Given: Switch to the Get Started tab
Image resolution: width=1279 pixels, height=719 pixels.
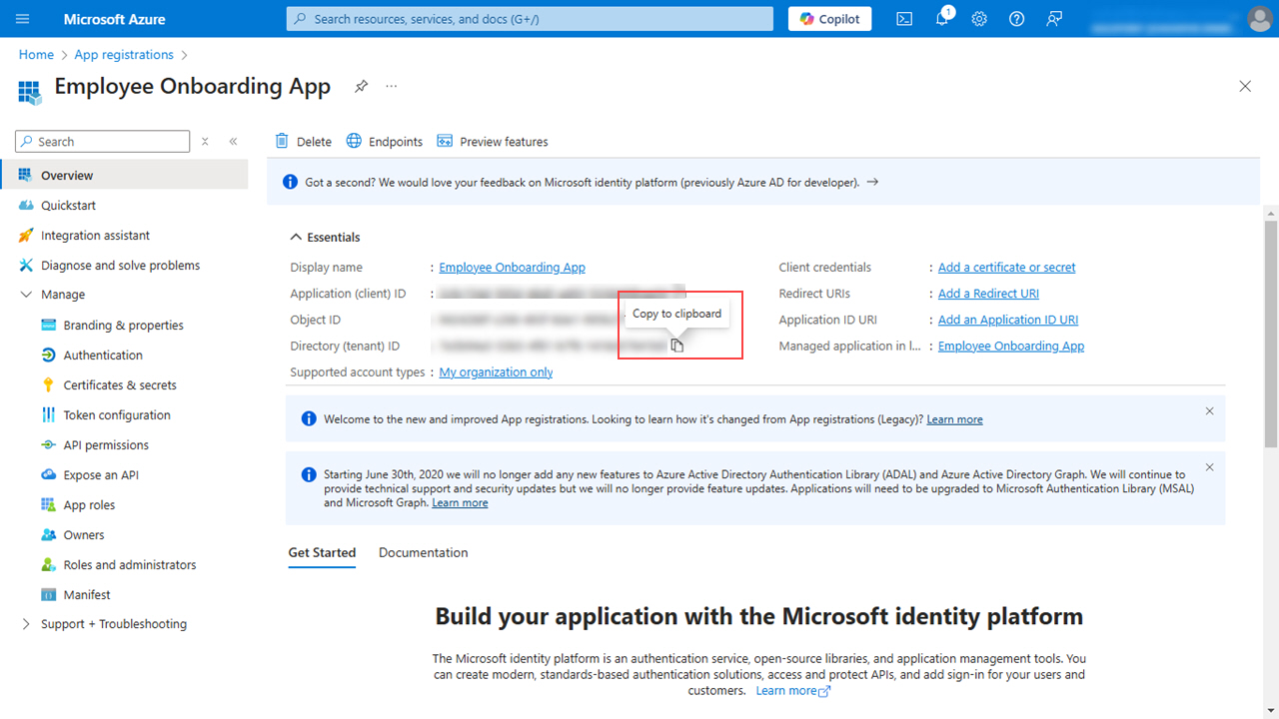Looking at the screenshot, I should 322,553.
